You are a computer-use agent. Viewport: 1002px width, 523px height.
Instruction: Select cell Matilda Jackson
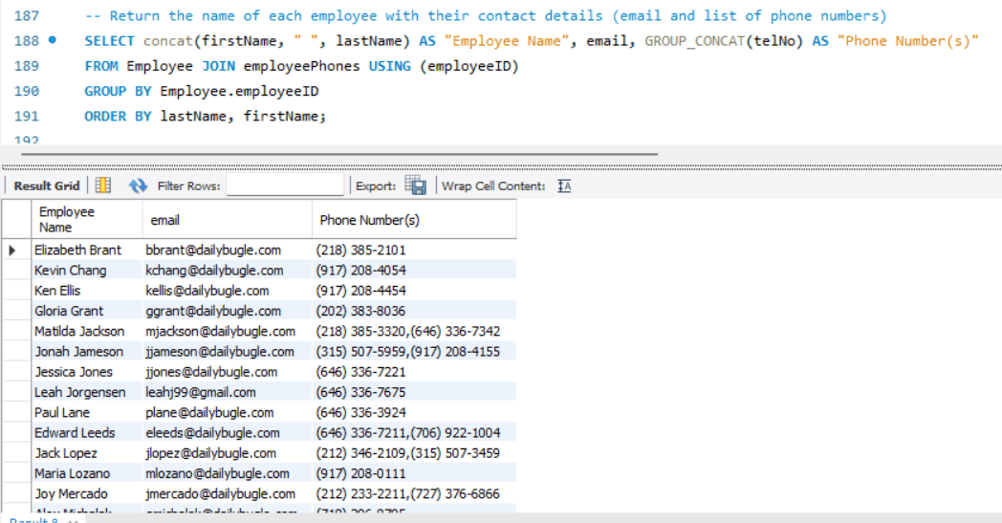[x=87, y=332]
